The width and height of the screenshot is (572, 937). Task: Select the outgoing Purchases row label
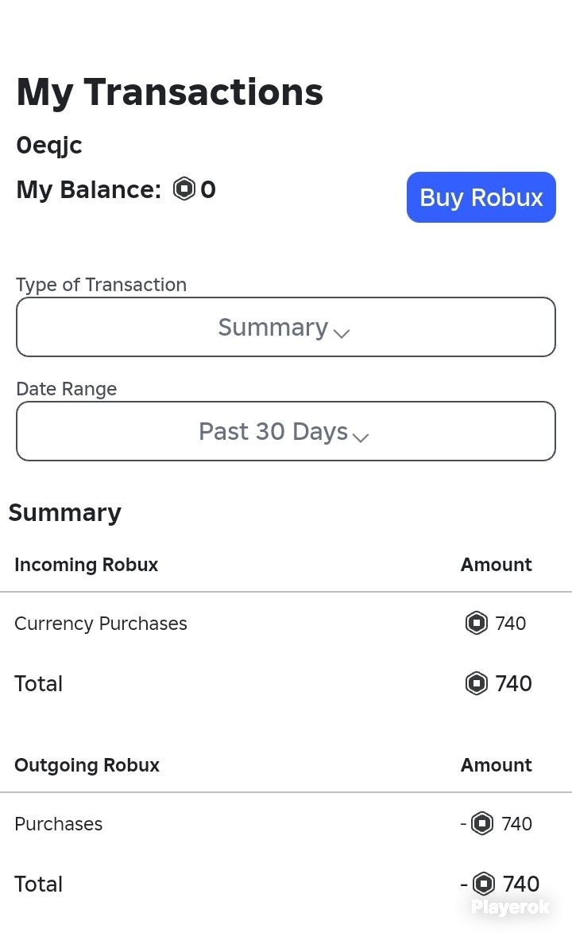coord(59,823)
